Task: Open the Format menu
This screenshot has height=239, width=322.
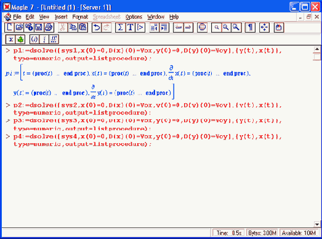Action: point(80,17)
